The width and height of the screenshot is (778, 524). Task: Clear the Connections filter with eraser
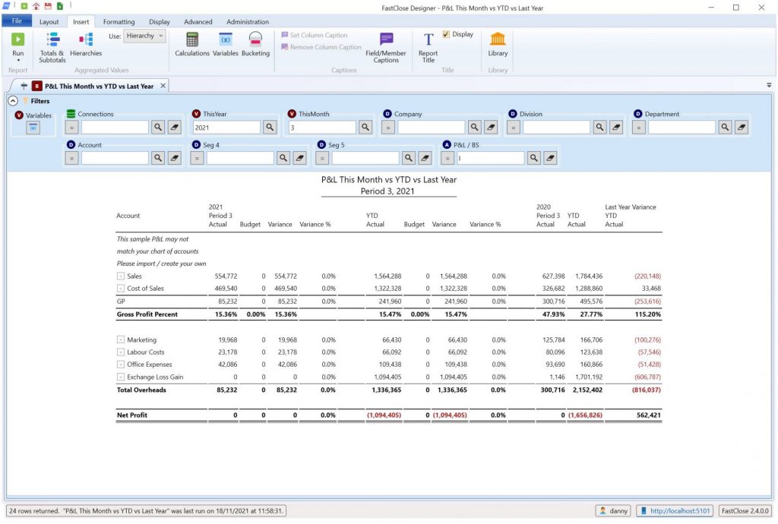[x=174, y=128]
